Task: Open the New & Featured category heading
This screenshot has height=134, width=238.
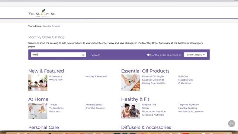Action: coord(46,71)
